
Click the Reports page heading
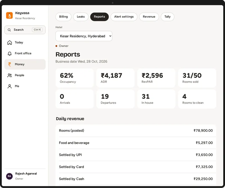68,54
